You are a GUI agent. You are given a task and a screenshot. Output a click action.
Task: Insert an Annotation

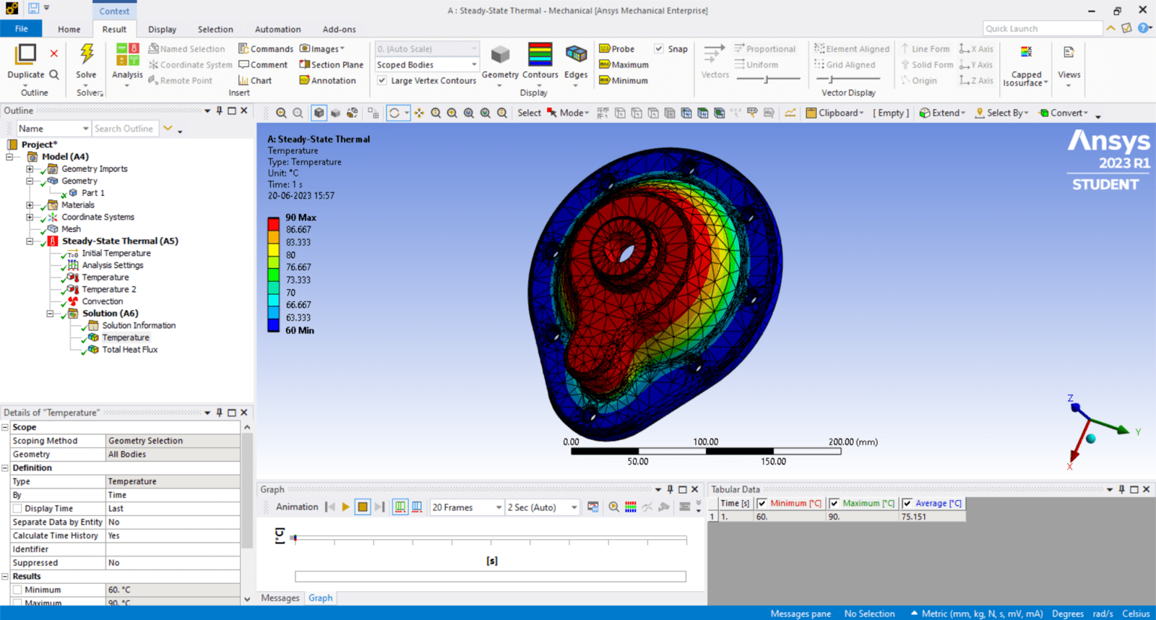click(328, 80)
